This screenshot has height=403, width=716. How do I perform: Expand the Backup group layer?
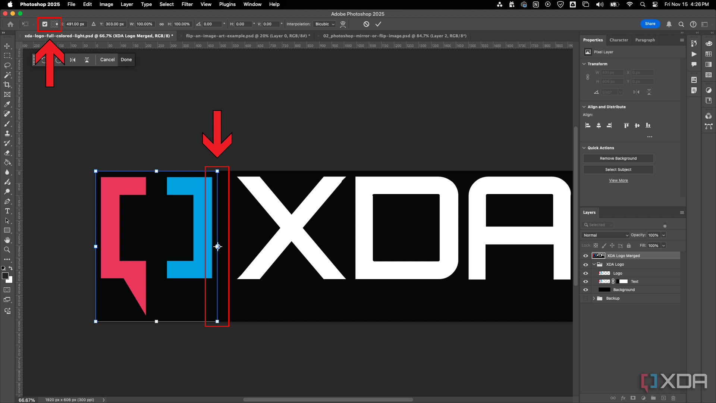click(x=594, y=298)
